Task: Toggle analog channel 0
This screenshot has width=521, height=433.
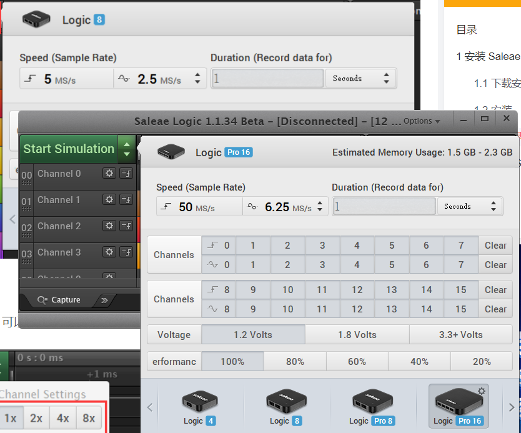Action: [219, 265]
